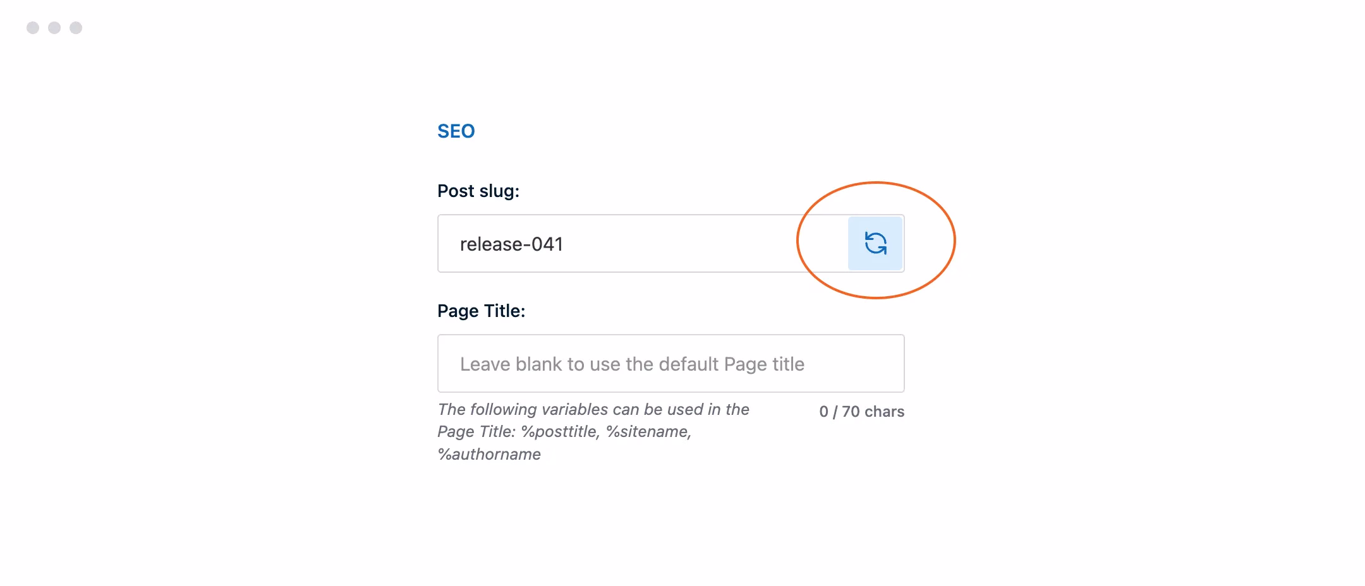Click the "Post slug:" field label
Viewport: 1365px width, 586px height.
pos(478,191)
